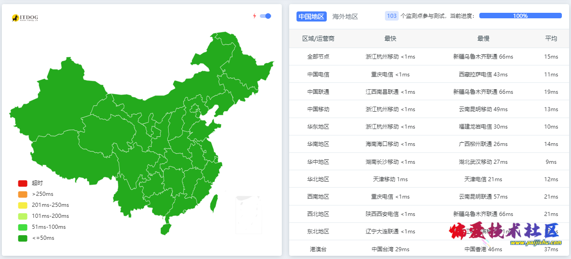This screenshot has height=259, width=571.
Task: Click the 最快 column header
Action: 390,38
